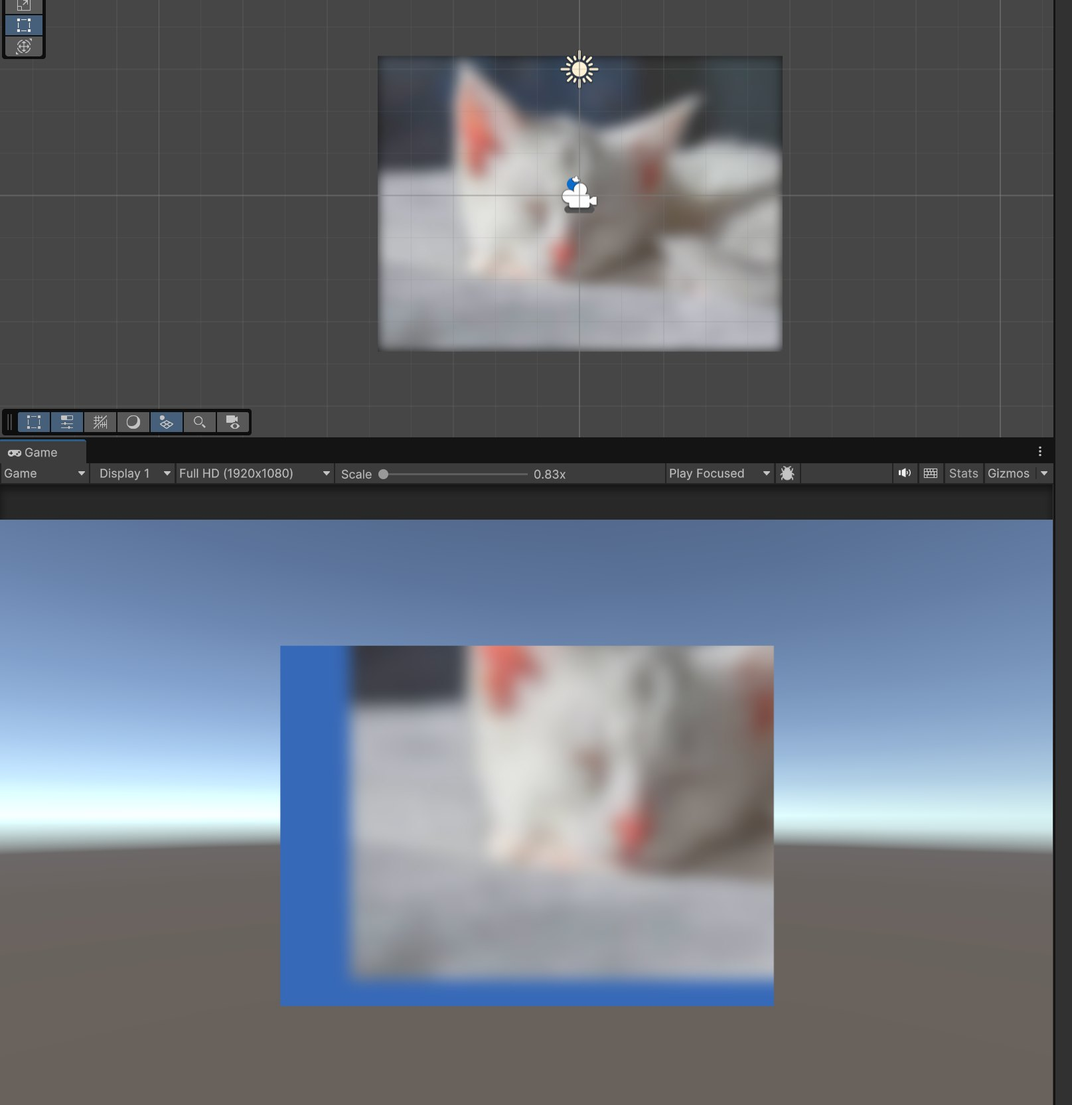Screen dimensions: 1072x1105
Task: Toggle the rect selection button in bottom overlay
Action: (34, 422)
